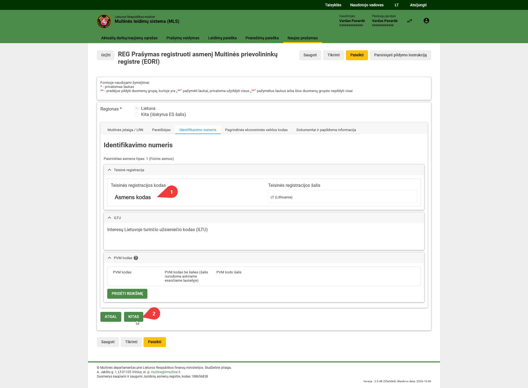The height and width of the screenshot is (388, 528).
Task: Select Naujas prašymas menu item
Action: point(302,38)
